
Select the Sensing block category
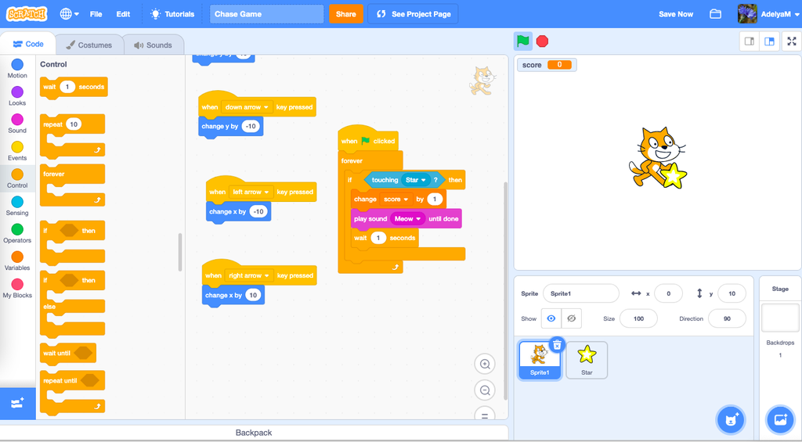point(17,206)
